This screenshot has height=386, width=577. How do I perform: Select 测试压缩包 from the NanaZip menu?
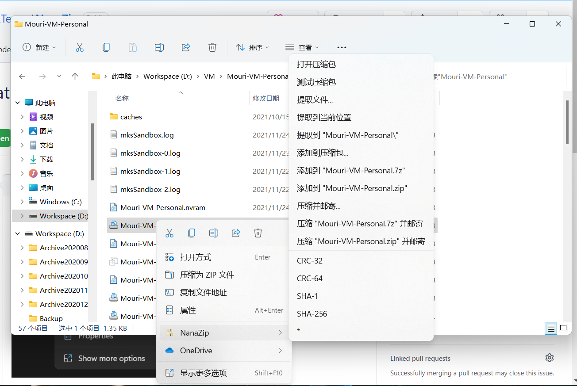click(317, 82)
